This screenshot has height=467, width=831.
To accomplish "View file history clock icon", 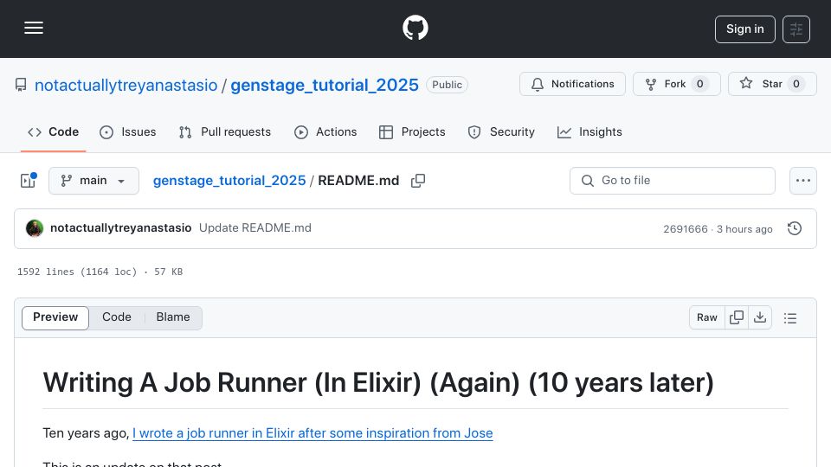I will [795, 228].
